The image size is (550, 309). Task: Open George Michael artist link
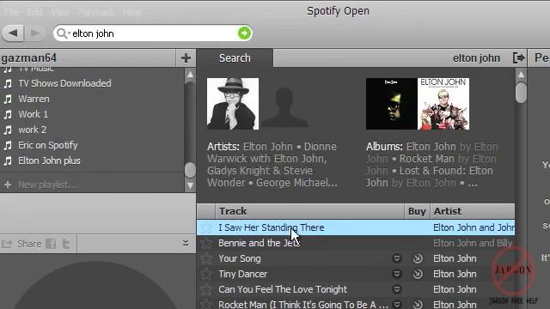coord(296,183)
